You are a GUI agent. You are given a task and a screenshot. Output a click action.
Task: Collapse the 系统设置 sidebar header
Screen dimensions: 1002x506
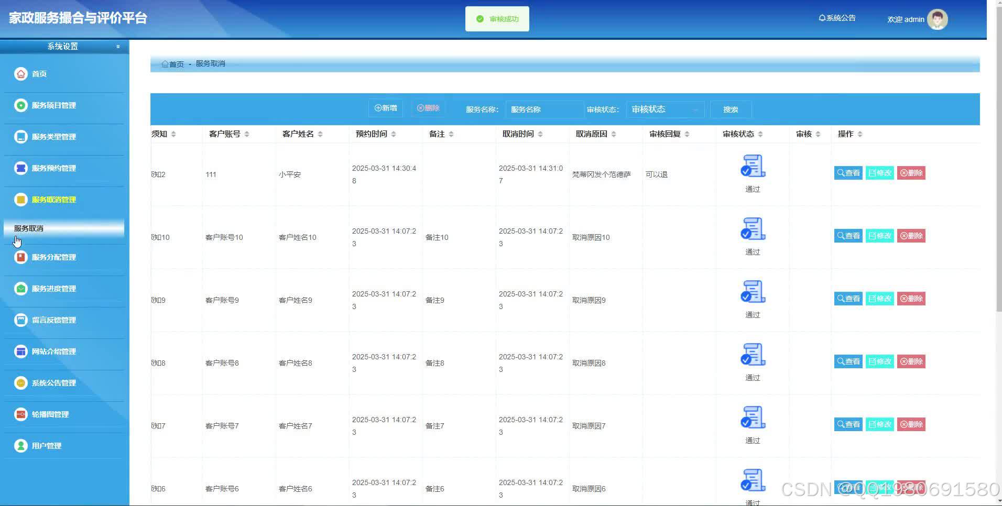pyautogui.click(x=64, y=46)
